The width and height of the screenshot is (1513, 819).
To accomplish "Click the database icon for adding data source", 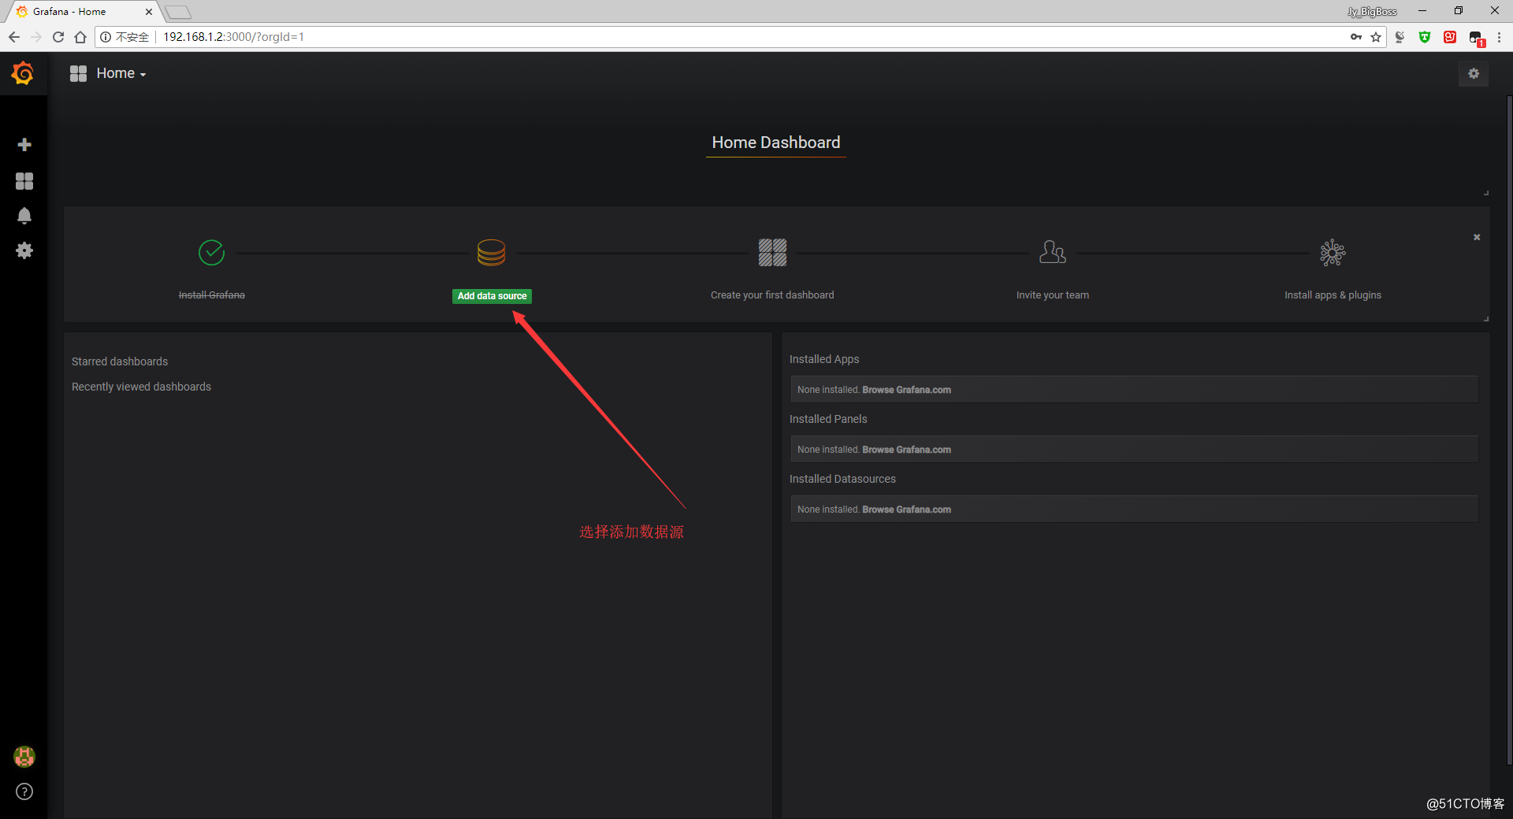I will pos(492,253).
